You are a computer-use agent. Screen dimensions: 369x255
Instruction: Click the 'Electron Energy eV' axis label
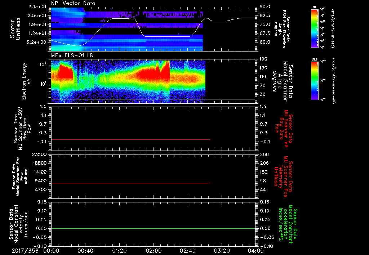[26, 81]
